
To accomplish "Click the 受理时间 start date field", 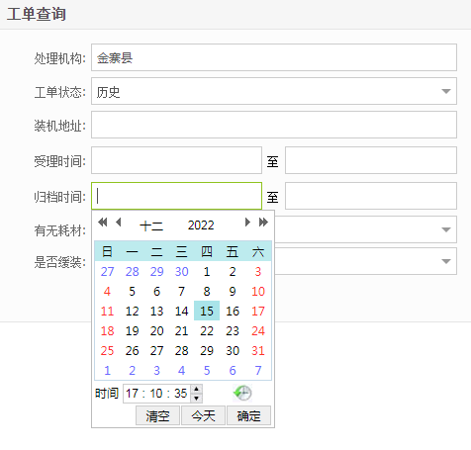I will click(x=176, y=160).
